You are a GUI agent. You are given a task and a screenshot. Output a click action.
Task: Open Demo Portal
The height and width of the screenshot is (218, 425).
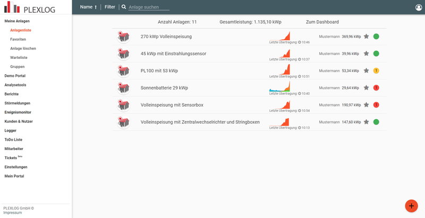(15, 76)
